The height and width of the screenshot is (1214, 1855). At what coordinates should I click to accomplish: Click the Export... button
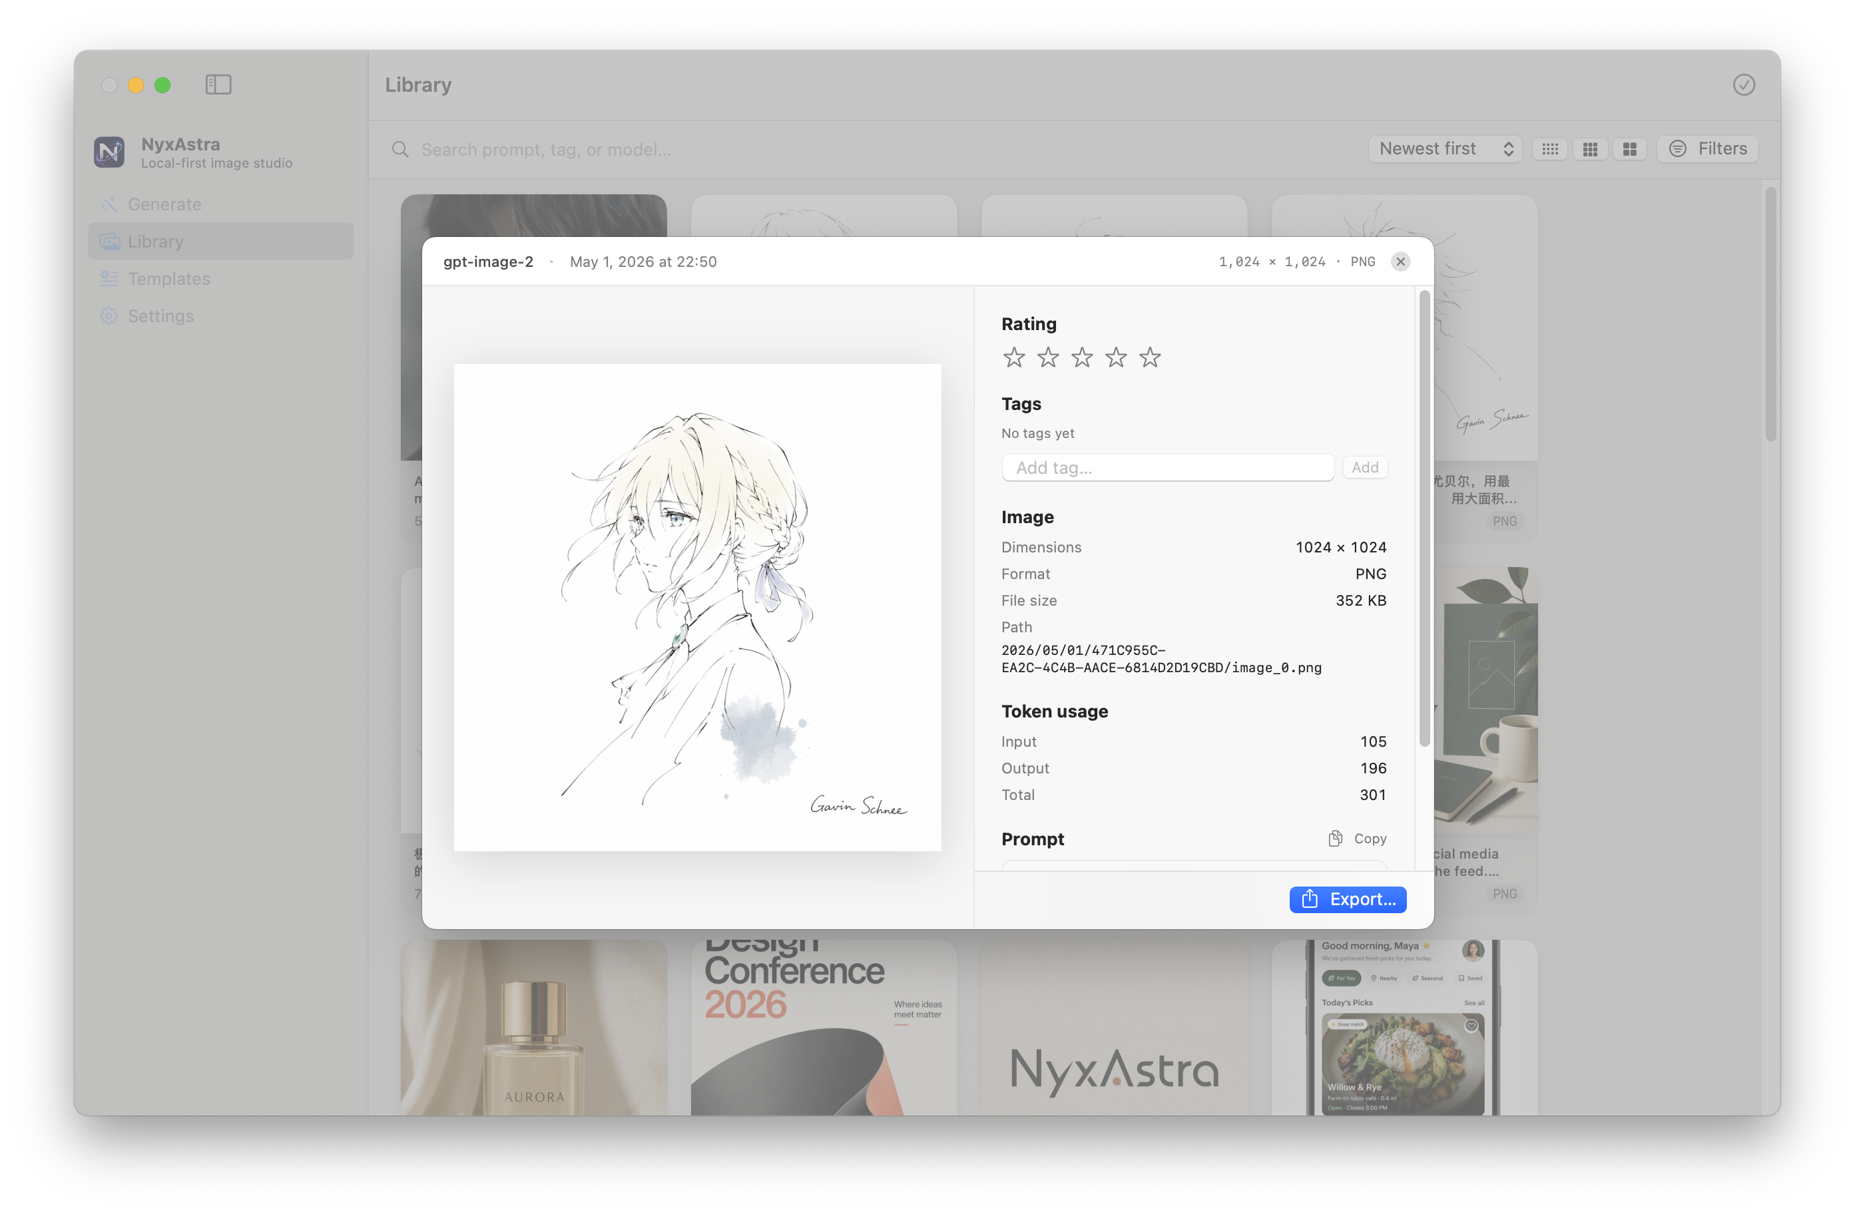[1348, 899]
